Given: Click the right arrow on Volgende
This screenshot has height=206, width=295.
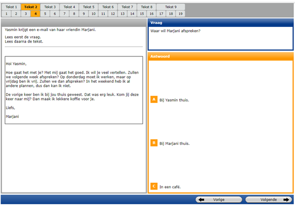Looking at the screenshot, I should pyautogui.click(x=286, y=200).
